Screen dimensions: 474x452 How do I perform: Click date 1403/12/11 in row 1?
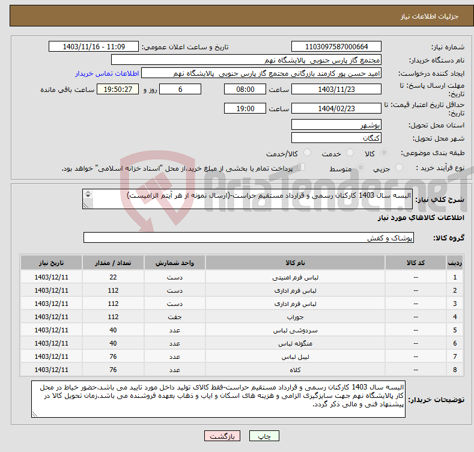pyautogui.click(x=52, y=277)
